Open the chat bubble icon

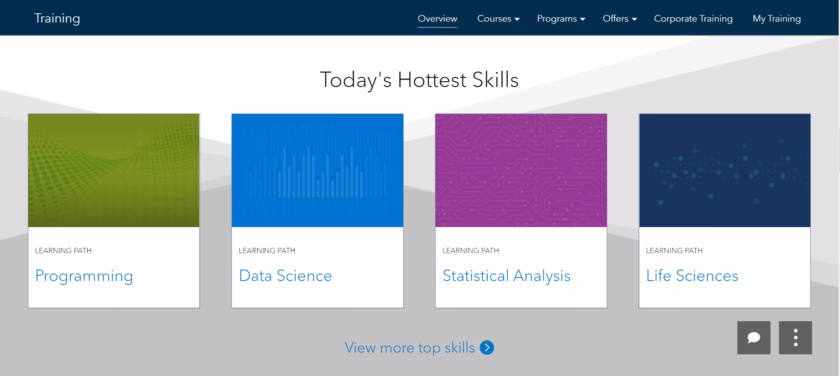(754, 338)
